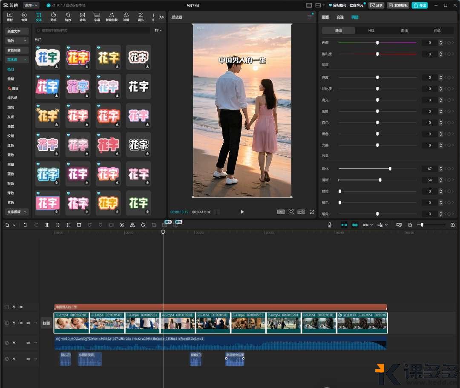Click the play button in the player
460x388 pixels.
[242, 212]
